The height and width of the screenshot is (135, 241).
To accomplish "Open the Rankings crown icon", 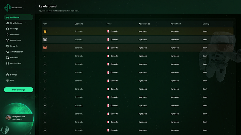I will [x=7, y=29].
